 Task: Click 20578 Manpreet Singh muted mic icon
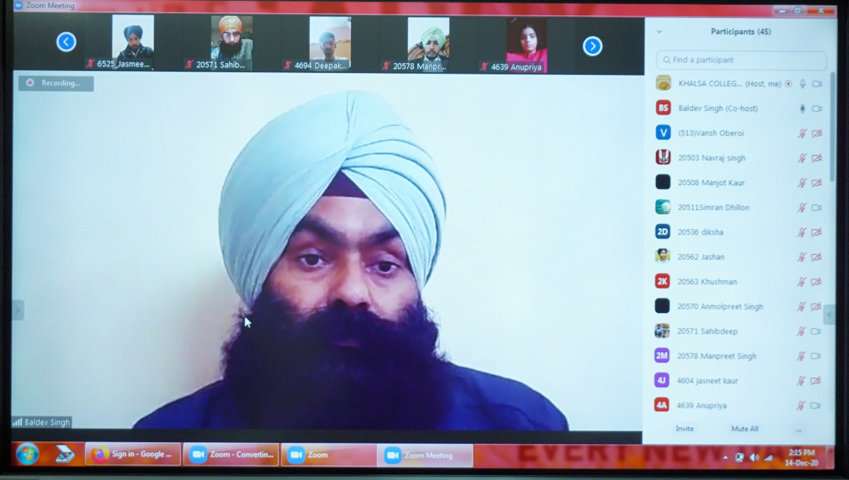point(802,356)
